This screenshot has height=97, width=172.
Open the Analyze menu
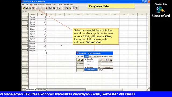(x=48, y=4)
